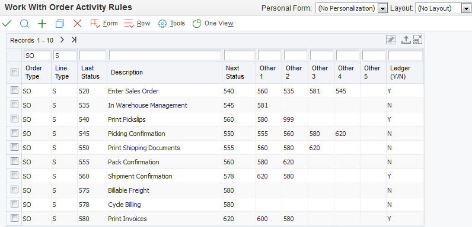Check the Picking Confirmation row checkbox
The height and width of the screenshot is (227, 472).
(14, 133)
